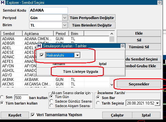
Task: Click the M icon of Simulasyon Ayarları dialog
Action: (39, 46)
